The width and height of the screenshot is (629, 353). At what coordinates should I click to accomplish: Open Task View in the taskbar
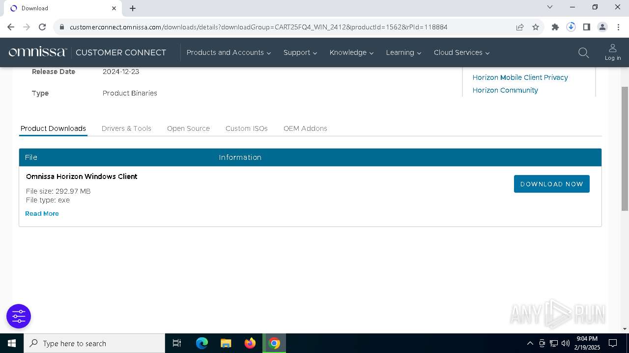tap(177, 343)
